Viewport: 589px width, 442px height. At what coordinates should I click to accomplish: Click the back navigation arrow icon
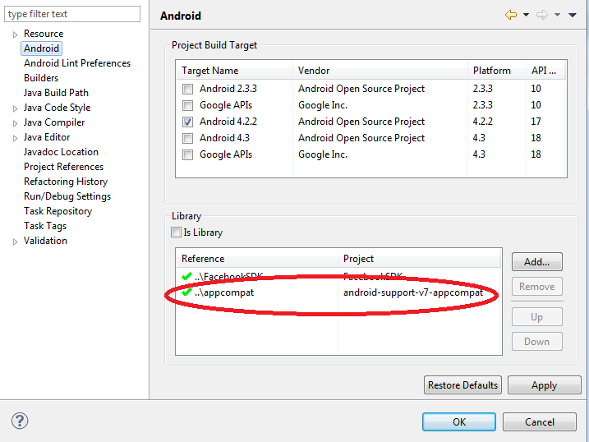(x=511, y=15)
